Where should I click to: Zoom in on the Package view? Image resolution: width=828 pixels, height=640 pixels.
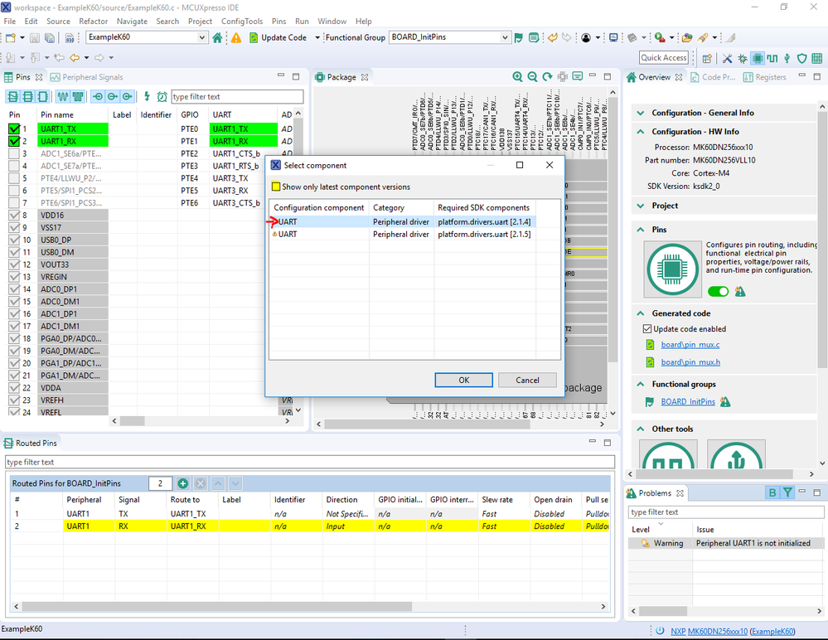[517, 76]
